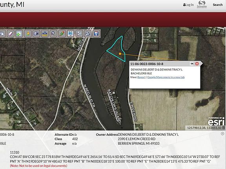Select the eraser tool in map toolbar

tap(11, 34)
